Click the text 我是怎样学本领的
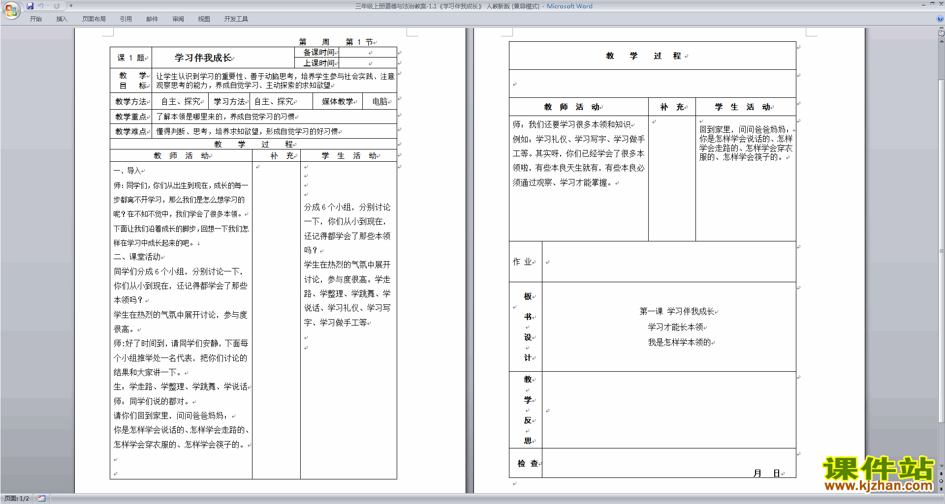The height and width of the screenshot is (504, 945). 679,342
